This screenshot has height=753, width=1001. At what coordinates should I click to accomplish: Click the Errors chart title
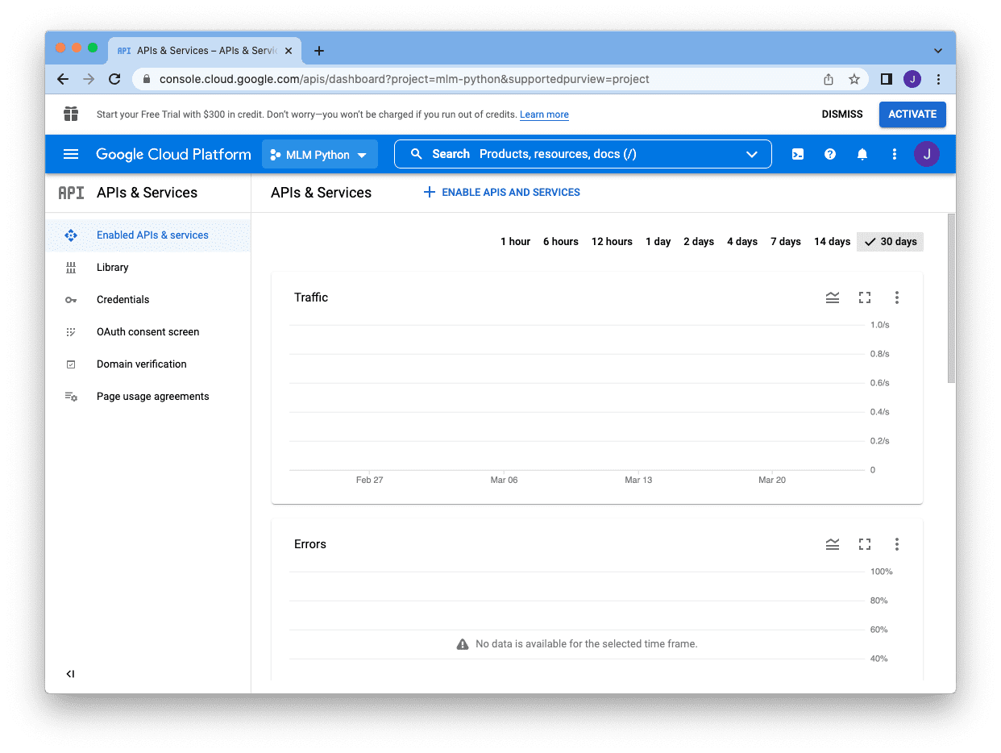(x=310, y=544)
